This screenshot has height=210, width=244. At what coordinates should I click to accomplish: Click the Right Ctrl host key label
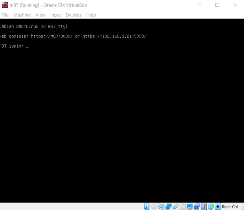click(230, 207)
